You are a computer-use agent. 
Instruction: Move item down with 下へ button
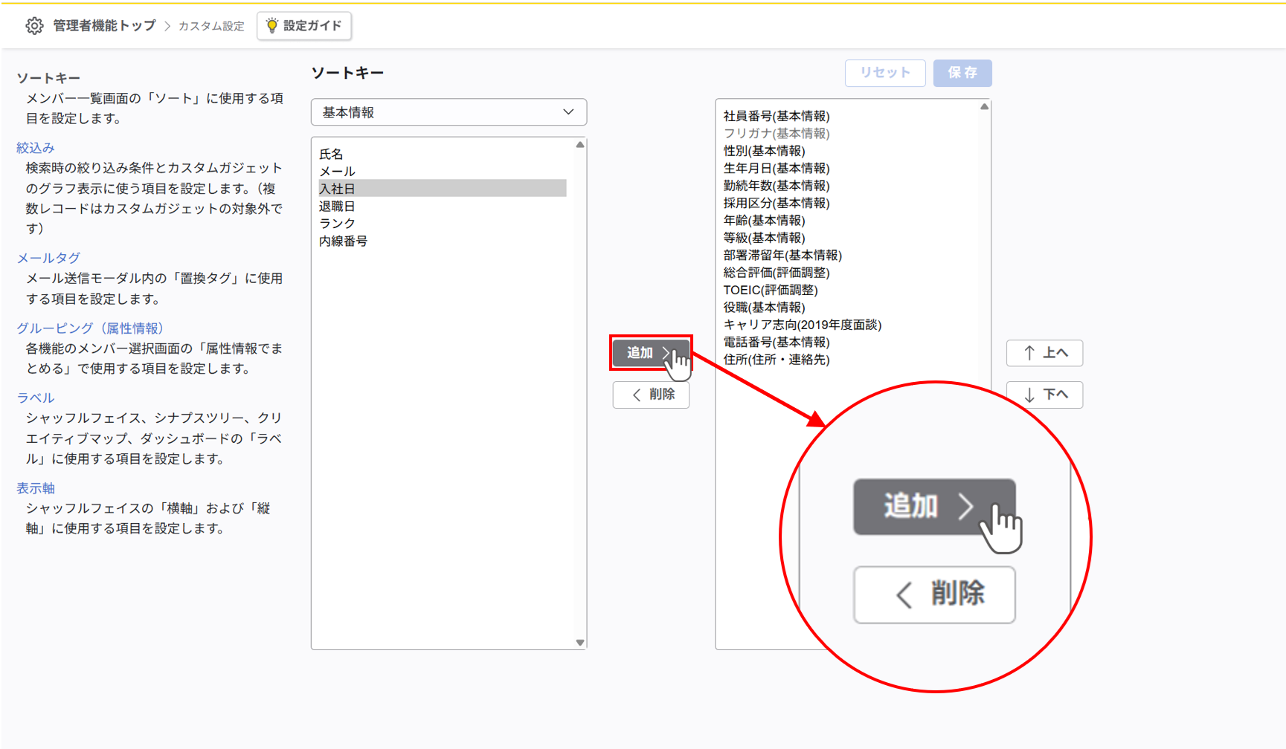pyautogui.click(x=1044, y=395)
